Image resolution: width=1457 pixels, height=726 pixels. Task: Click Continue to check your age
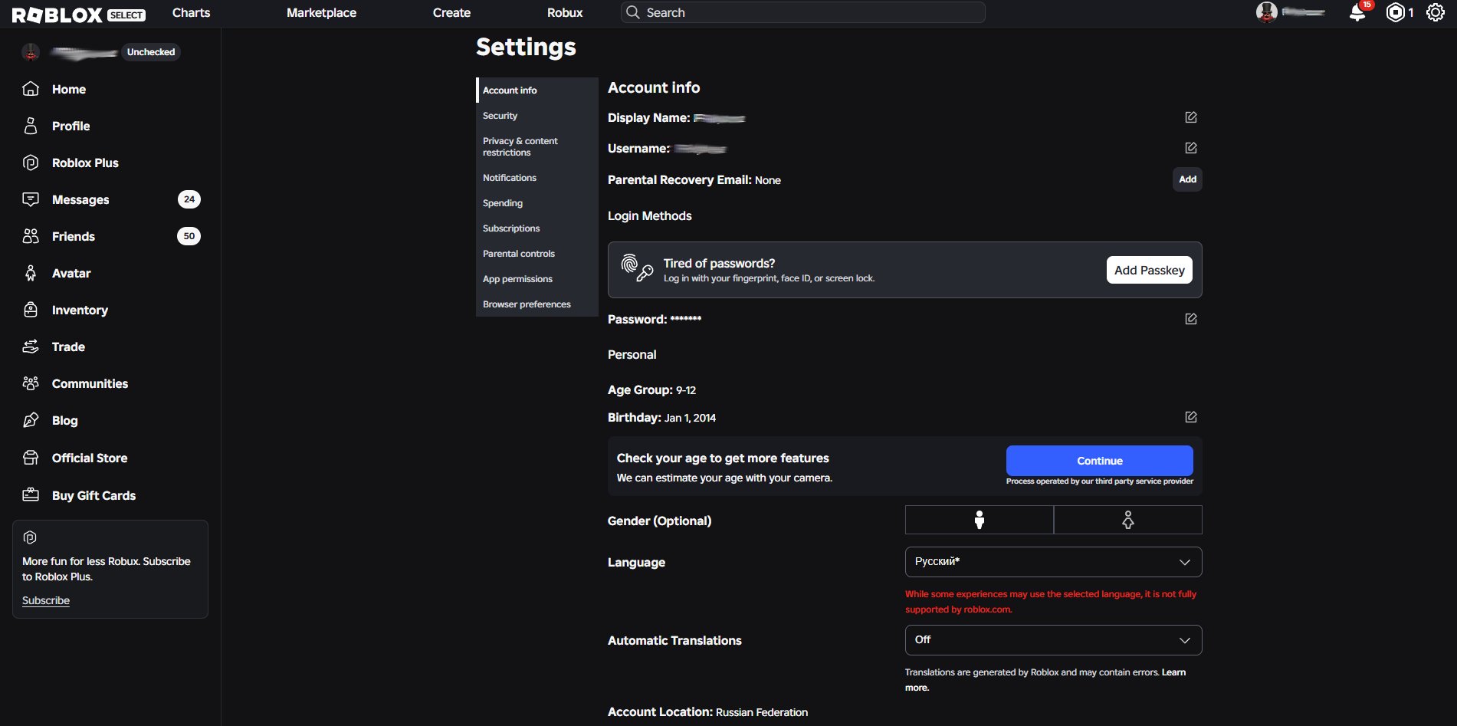click(1099, 460)
